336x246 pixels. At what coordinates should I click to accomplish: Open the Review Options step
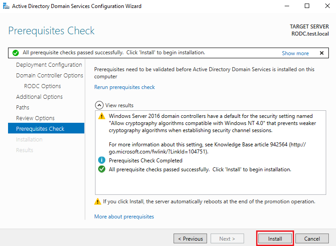(35, 118)
